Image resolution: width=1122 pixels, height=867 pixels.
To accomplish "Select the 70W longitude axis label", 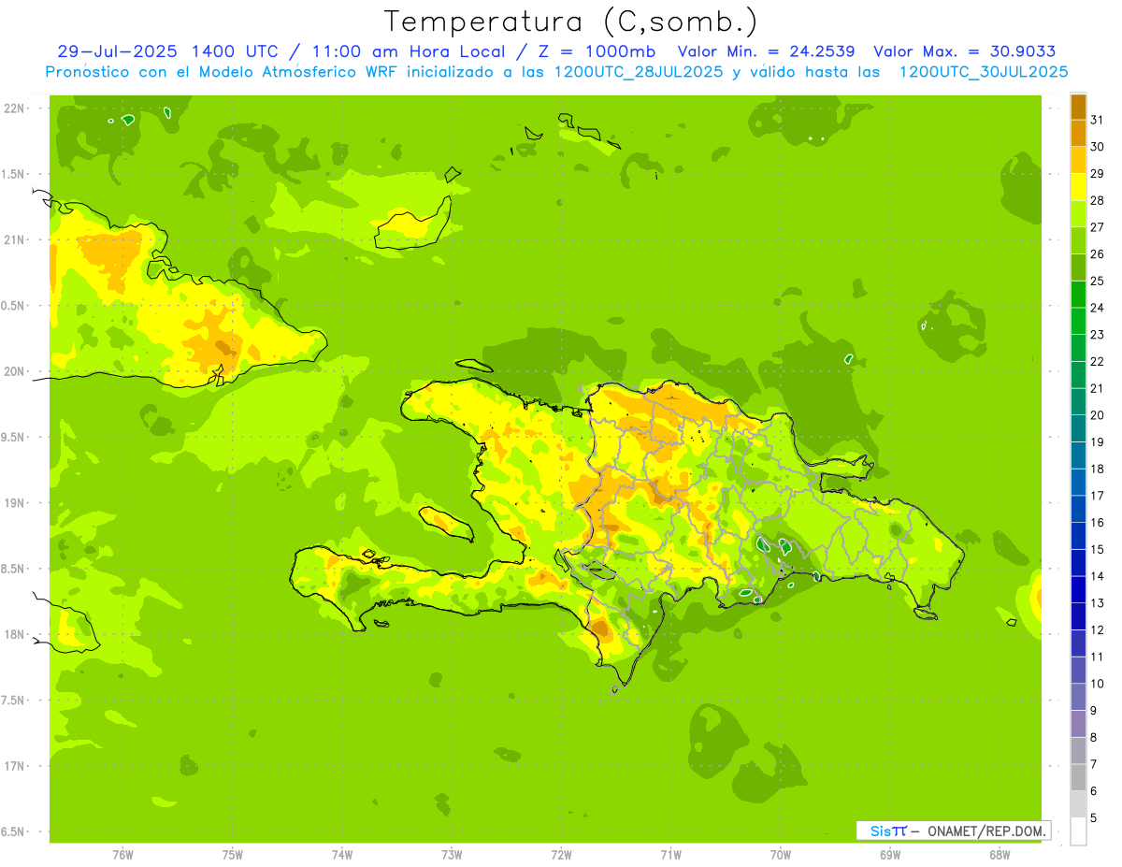I will click(781, 856).
